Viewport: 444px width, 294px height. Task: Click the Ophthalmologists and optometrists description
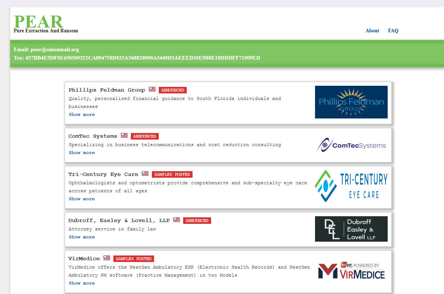click(188, 187)
